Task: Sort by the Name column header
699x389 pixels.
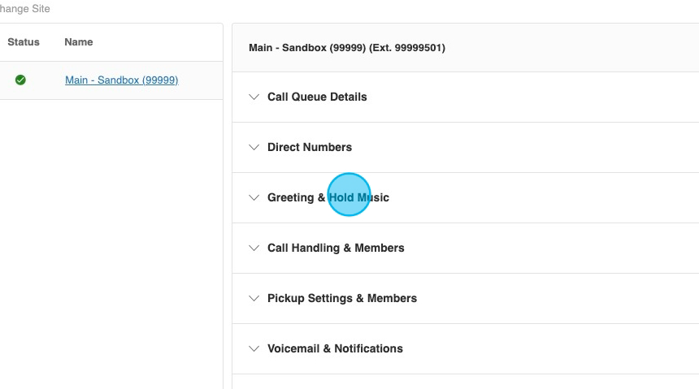Action: click(79, 42)
